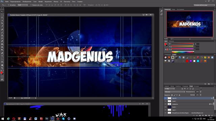Enable the Auto-Select checkbox
The image size is (216, 121).
tap(8, 5)
